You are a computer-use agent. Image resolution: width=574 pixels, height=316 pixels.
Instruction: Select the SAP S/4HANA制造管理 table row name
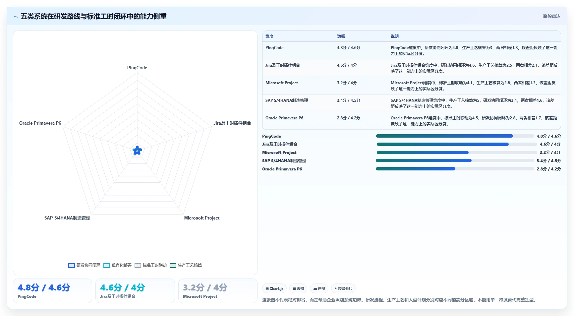[x=287, y=100]
